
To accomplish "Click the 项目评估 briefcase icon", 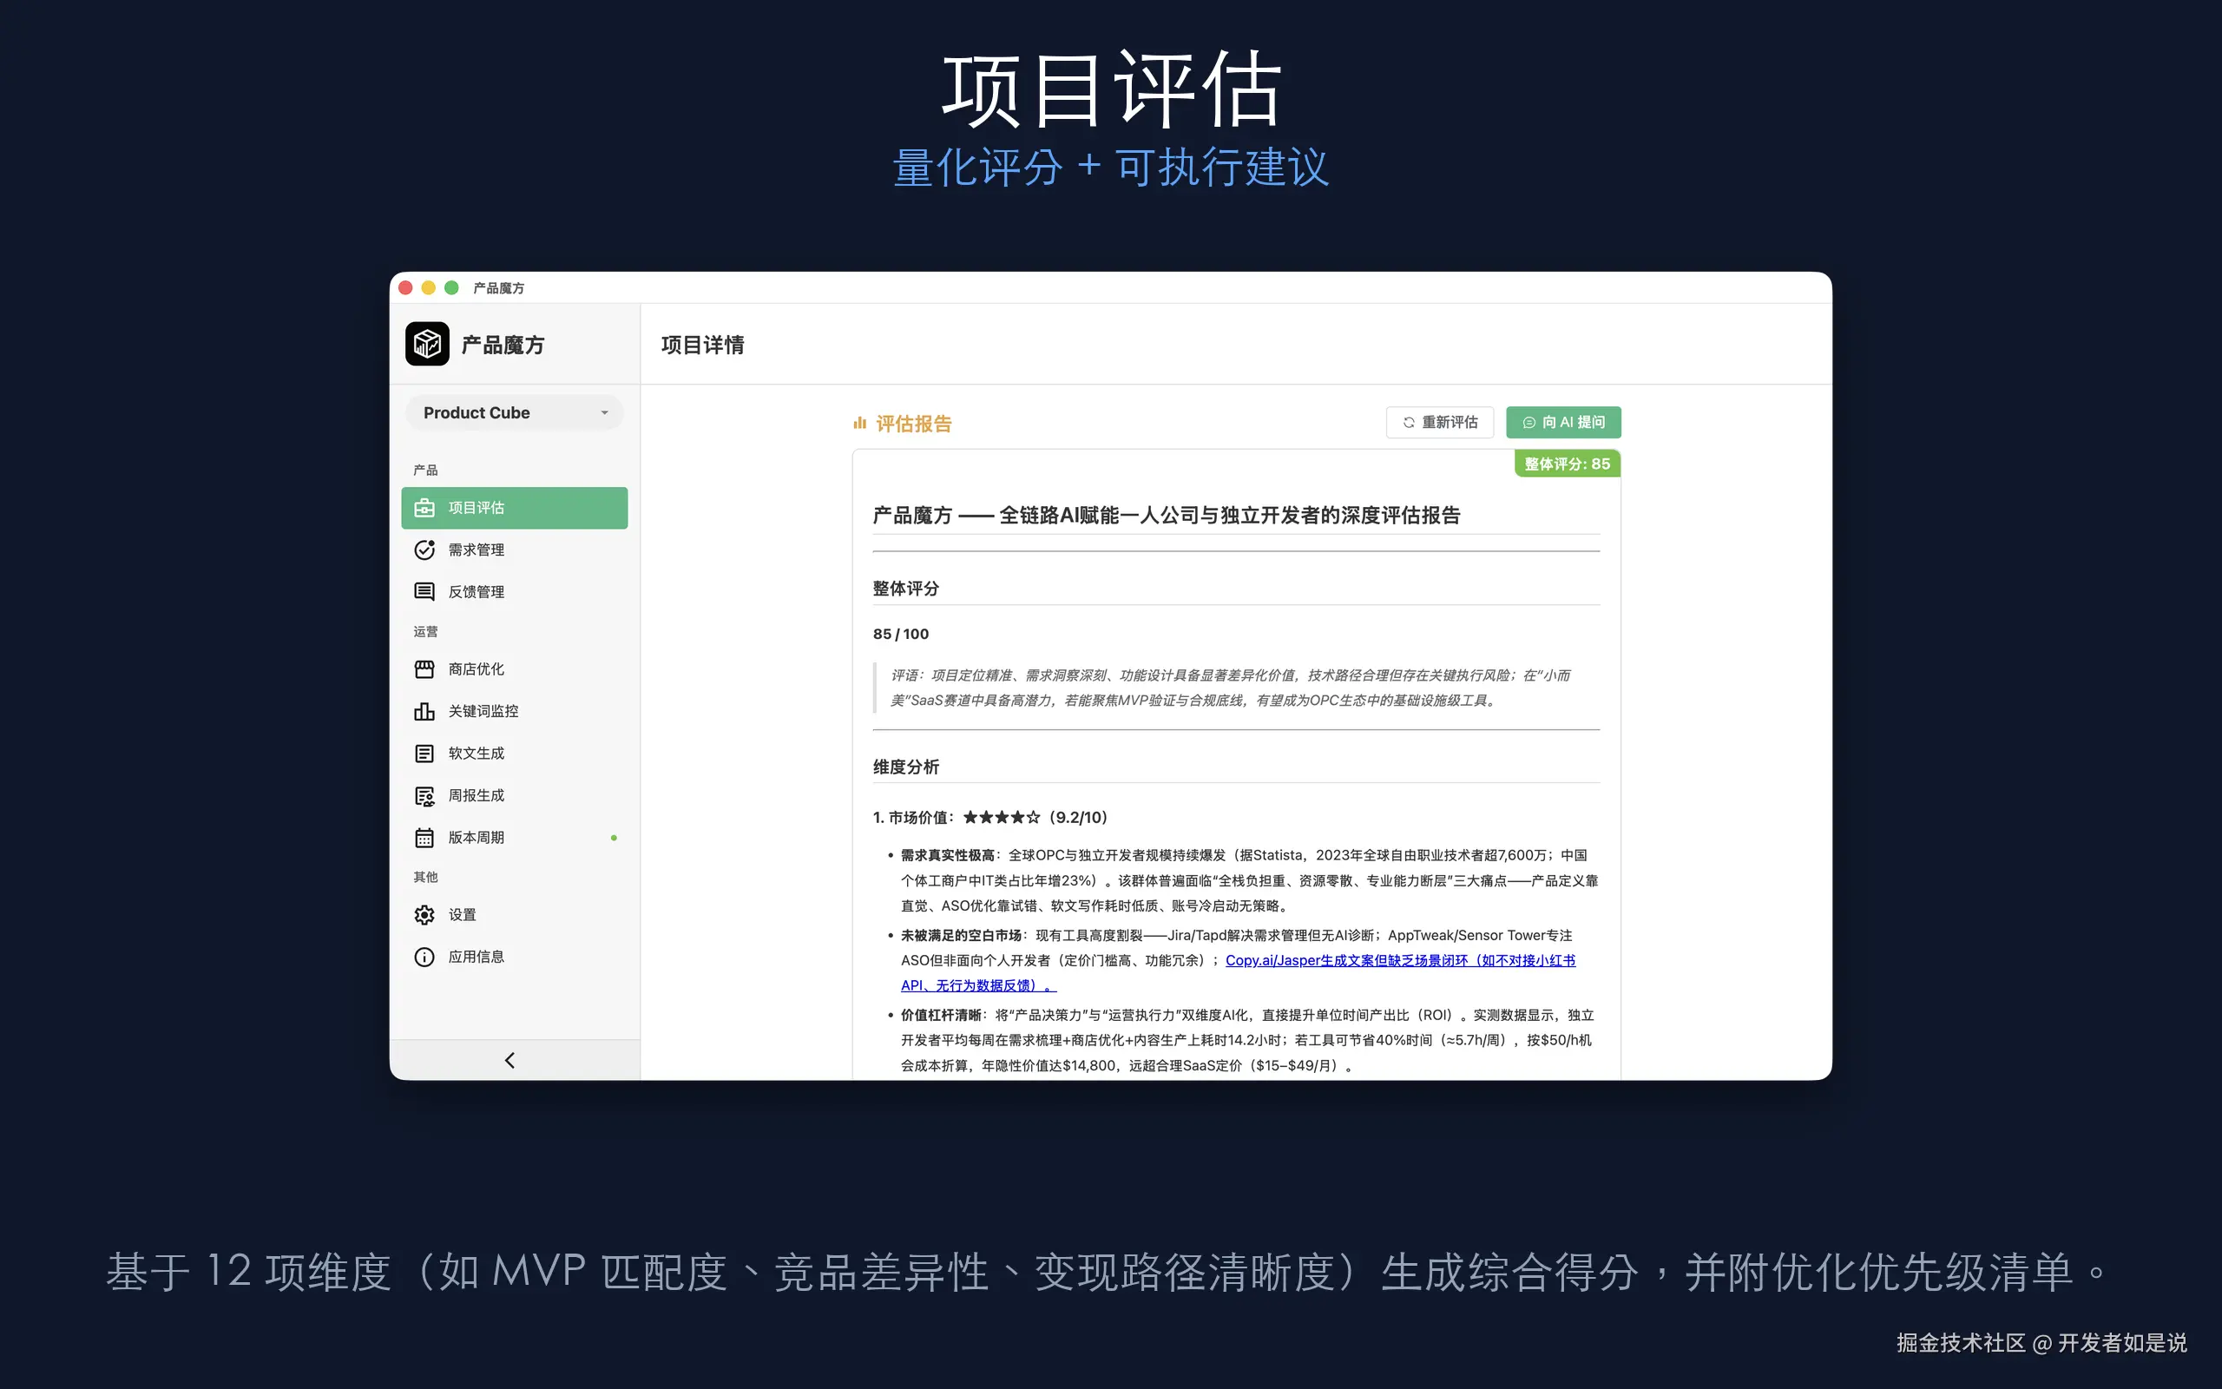I will coord(424,508).
